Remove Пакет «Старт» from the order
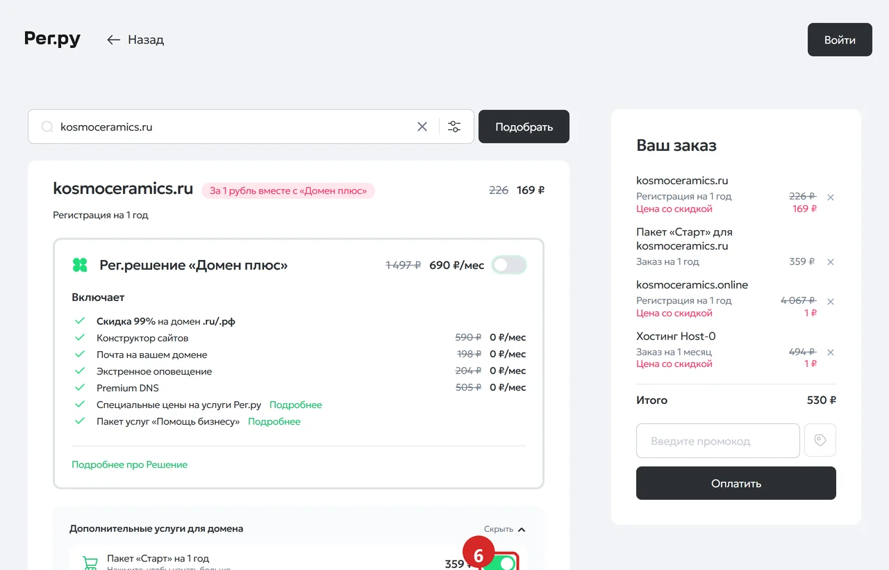The image size is (889, 570). click(831, 262)
